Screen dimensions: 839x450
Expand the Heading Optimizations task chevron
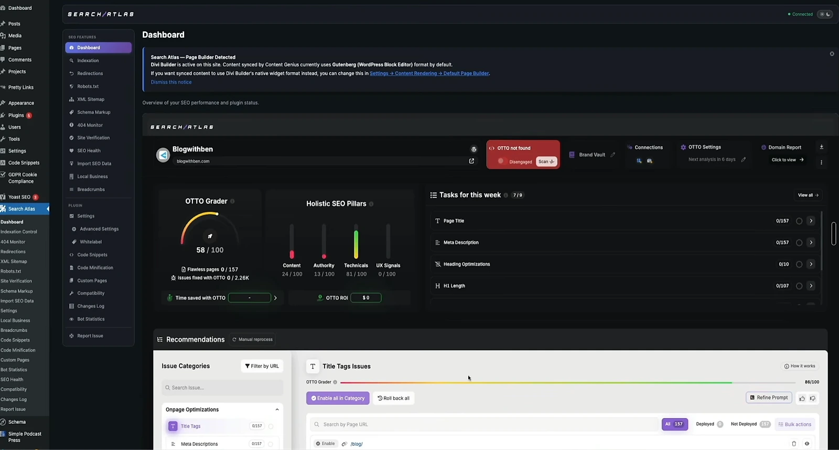coord(811,265)
